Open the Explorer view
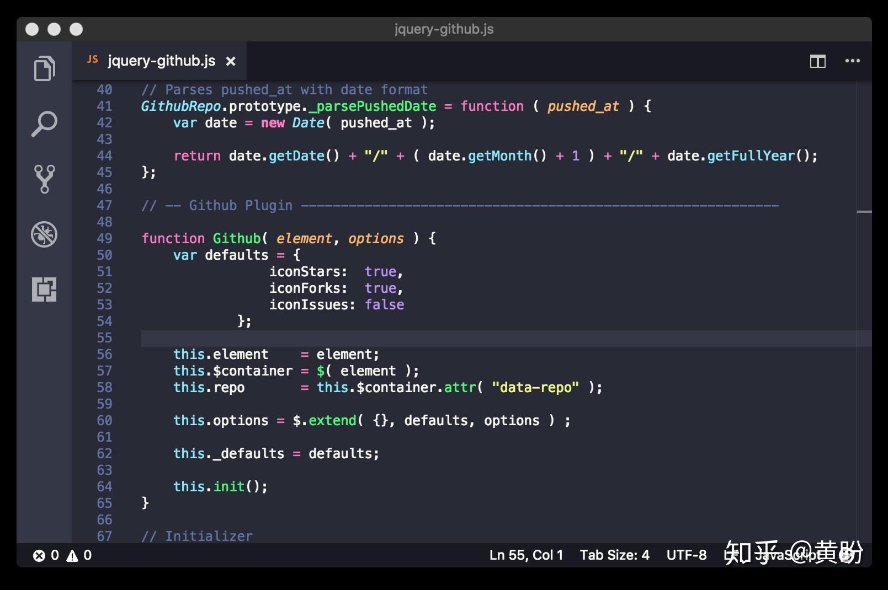Viewport: 888px width, 590px height. pyautogui.click(x=45, y=68)
